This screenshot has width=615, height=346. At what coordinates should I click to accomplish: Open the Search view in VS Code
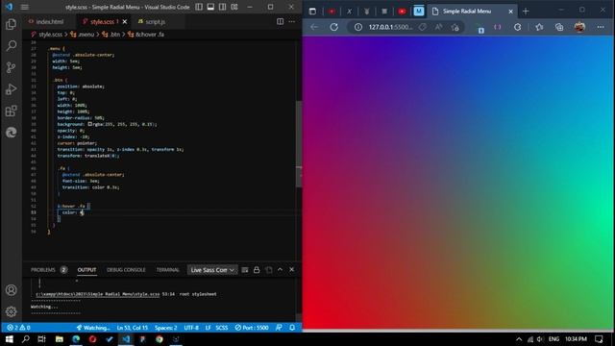[11, 46]
